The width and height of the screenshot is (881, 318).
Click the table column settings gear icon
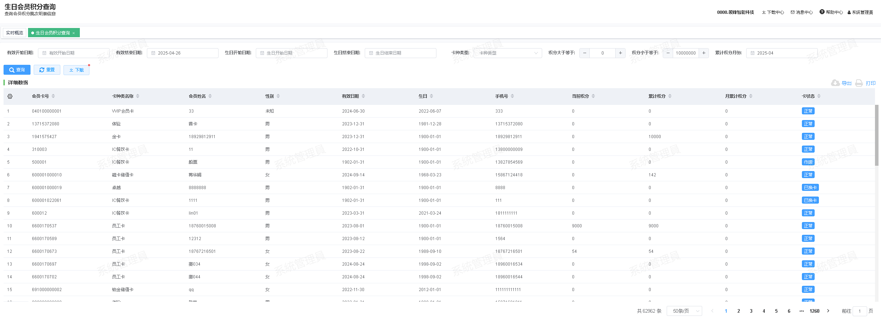pyautogui.click(x=10, y=96)
